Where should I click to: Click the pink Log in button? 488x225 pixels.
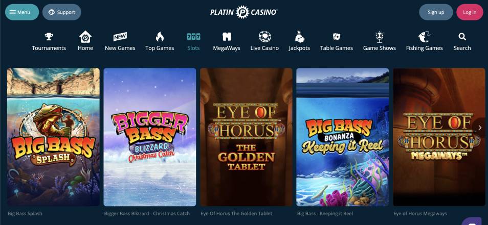pos(470,12)
